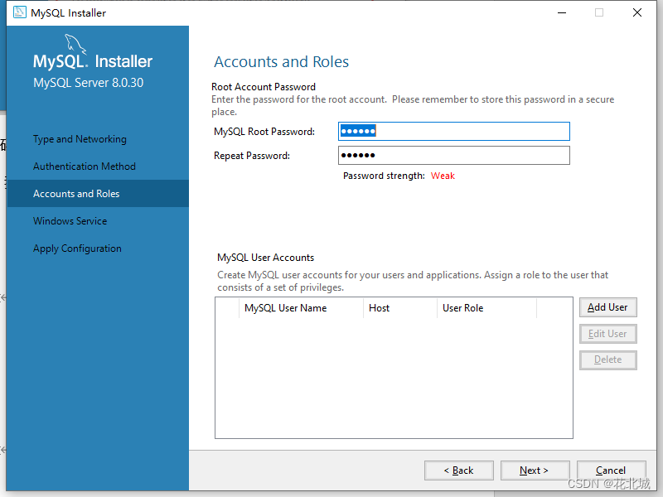Click the Host column header
This screenshot has height=497, width=663.
(400, 308)
